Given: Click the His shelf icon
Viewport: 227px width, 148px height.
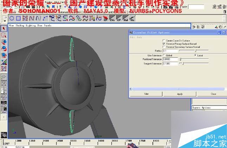Looking at the screenshot, I should pyautogui.click(x=132, y=18).
